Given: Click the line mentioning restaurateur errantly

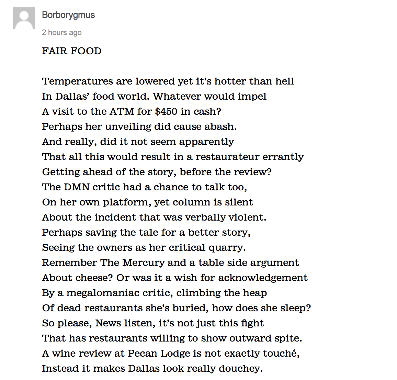Looking at the screenshot, I should click(173, 157).
